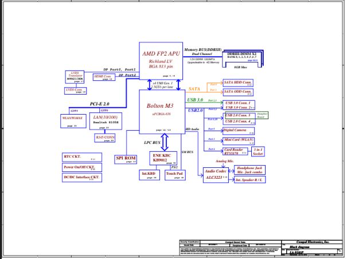Click the Block diagram title text

tap(299, 247)
